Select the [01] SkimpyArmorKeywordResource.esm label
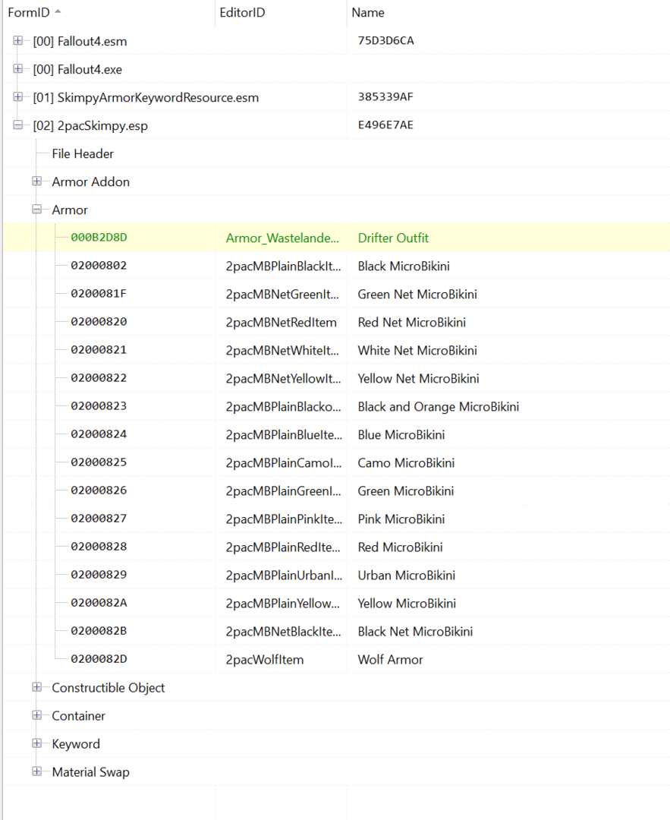Image resolution: width=670 pixels, height=820 pixels. [x=146, y=98]
